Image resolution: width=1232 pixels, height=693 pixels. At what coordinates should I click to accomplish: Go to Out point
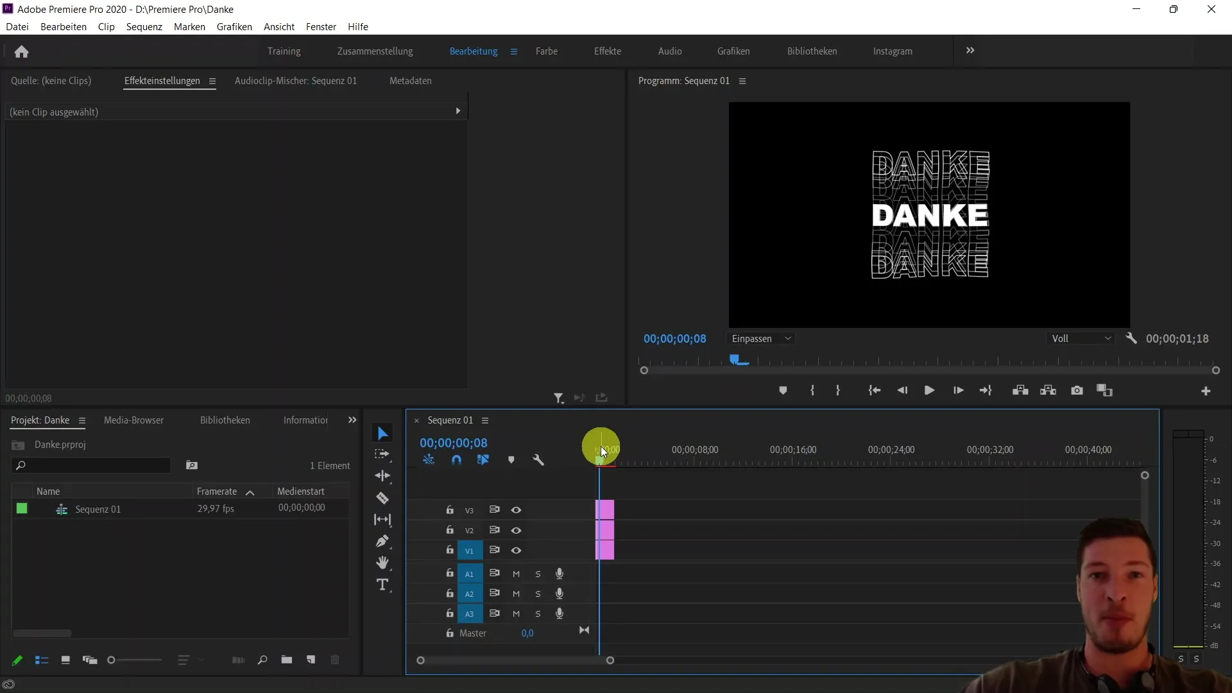click(x=986, y=390)
